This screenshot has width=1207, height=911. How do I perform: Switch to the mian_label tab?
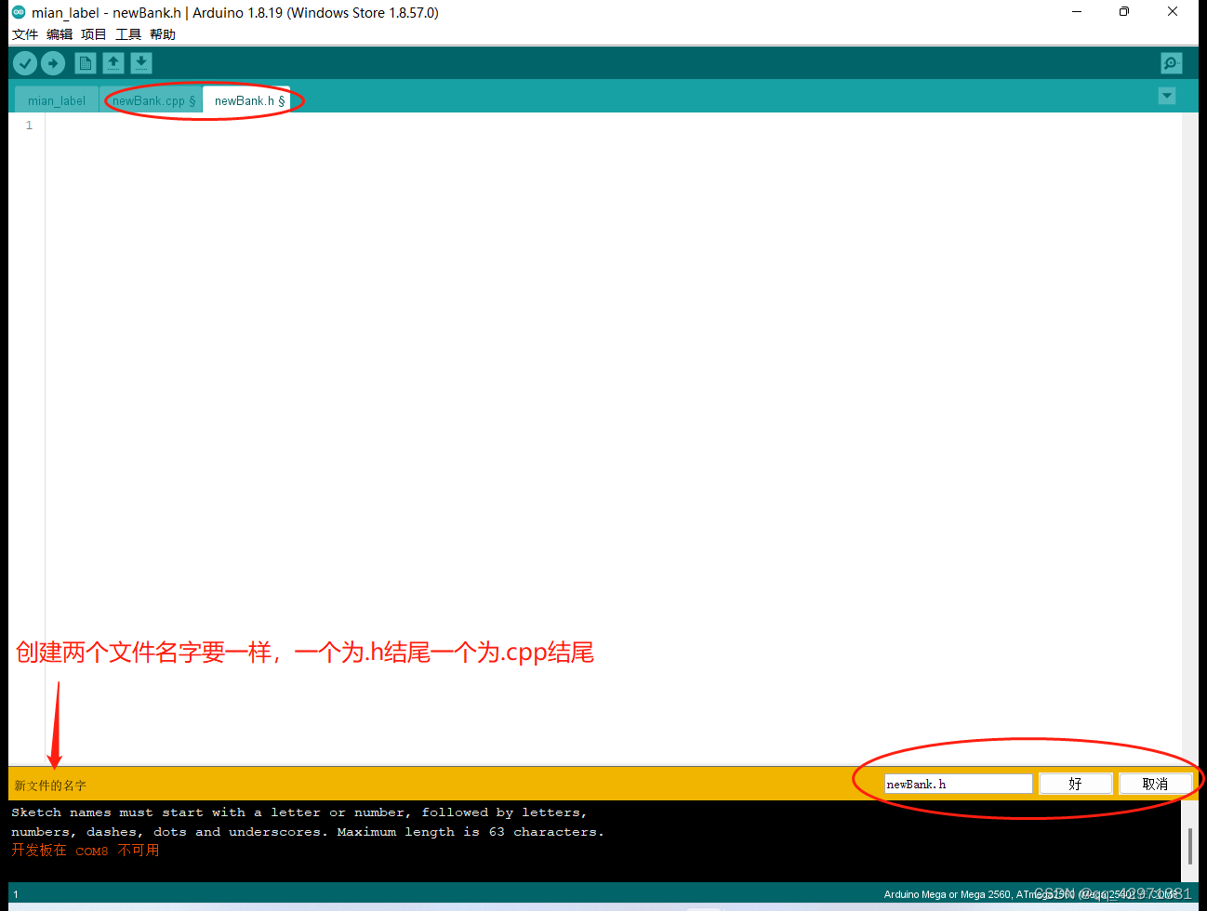tap(56, 99)
